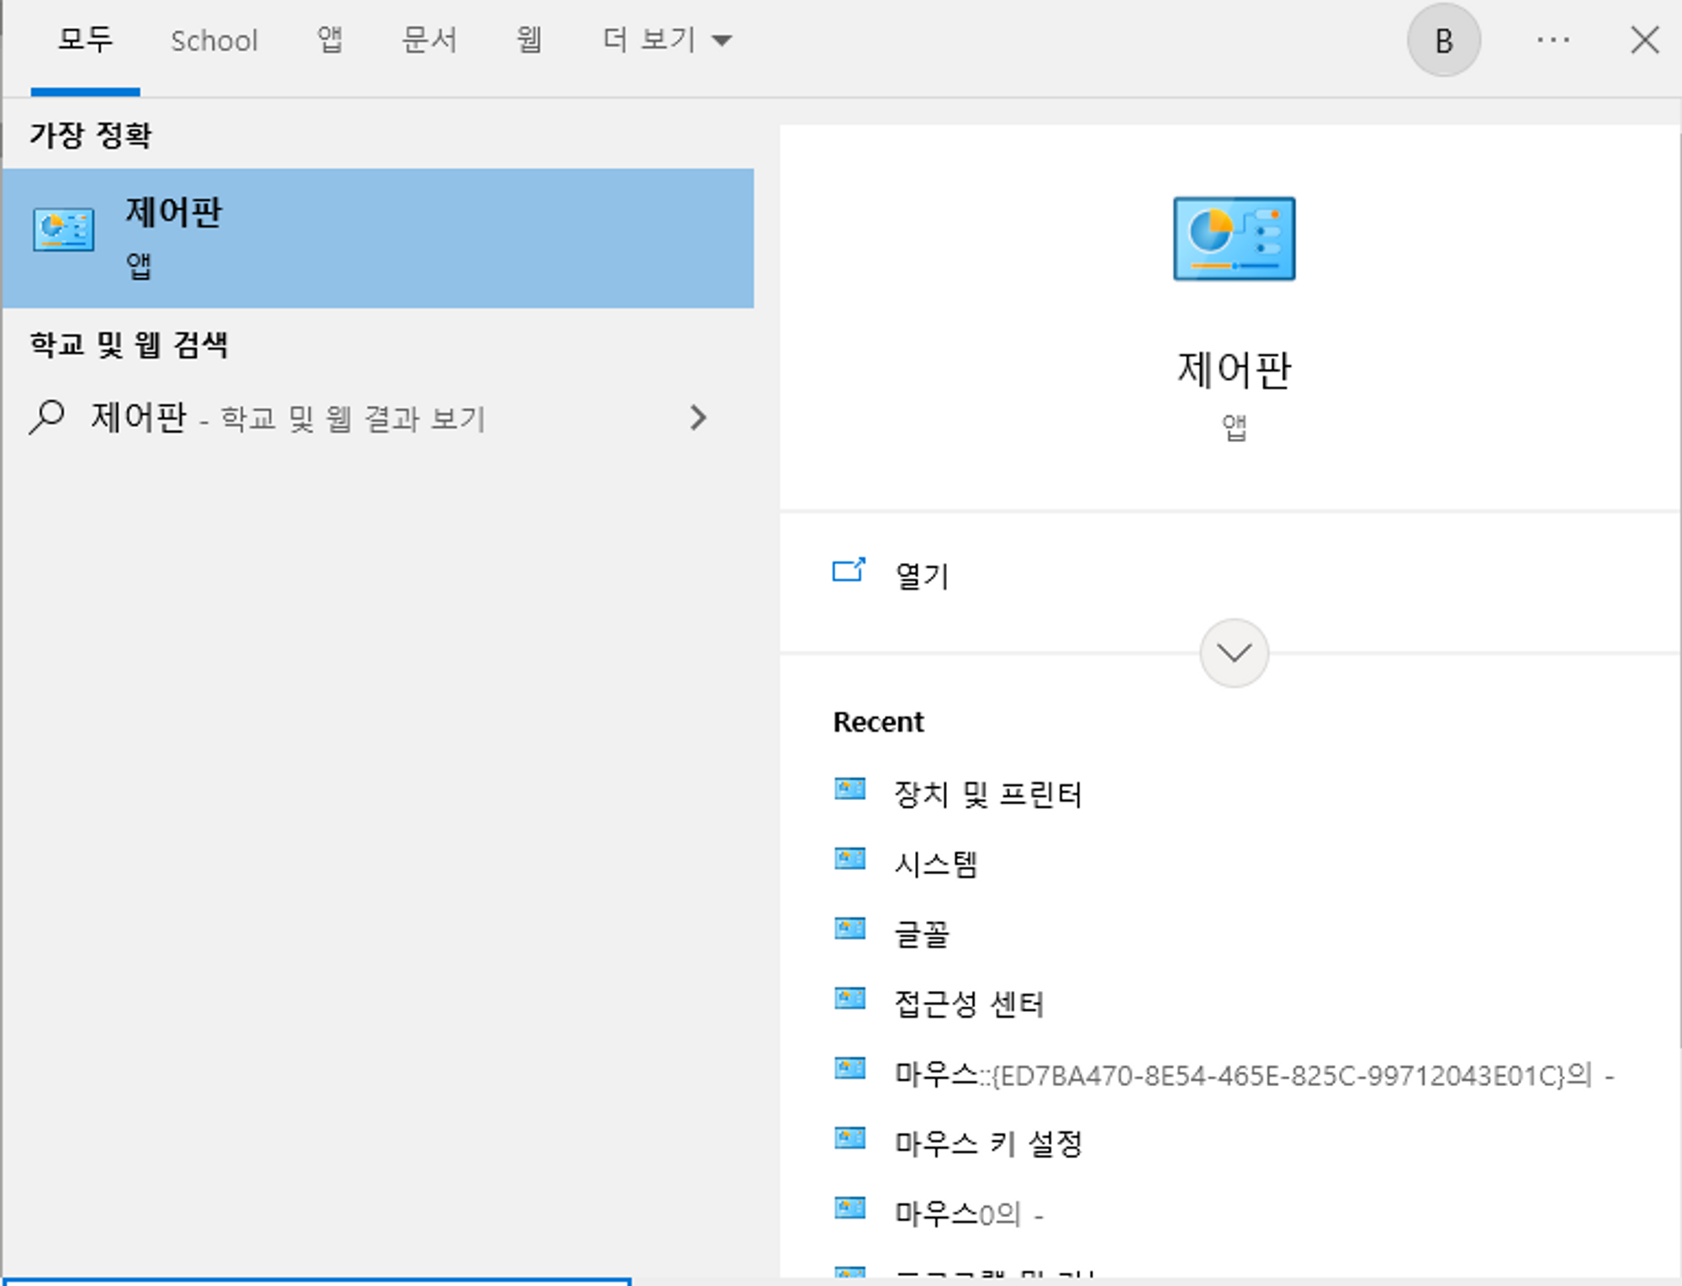
Task: Open 제어판 via 열기 link
Action: pyautogui.click(x=922, y=576)
